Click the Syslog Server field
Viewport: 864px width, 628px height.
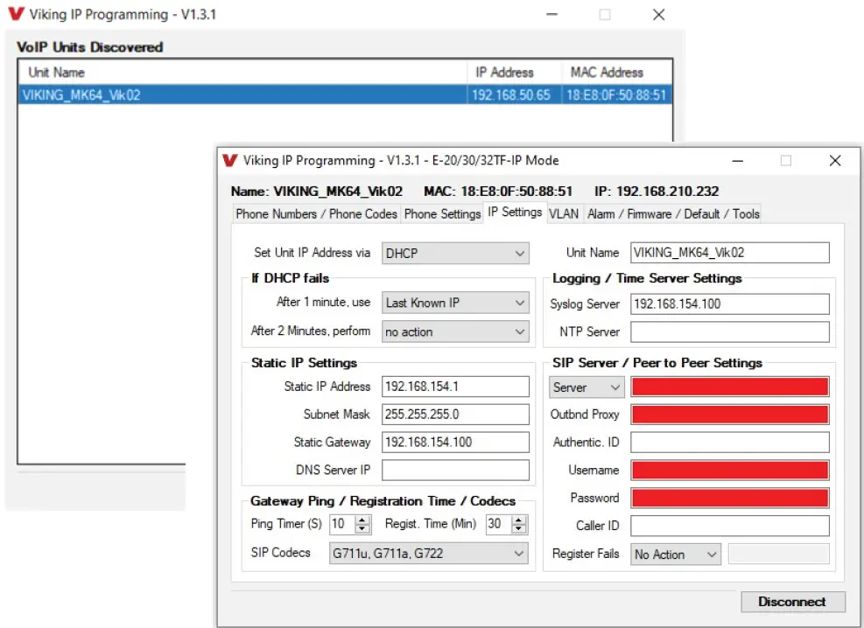729,304
